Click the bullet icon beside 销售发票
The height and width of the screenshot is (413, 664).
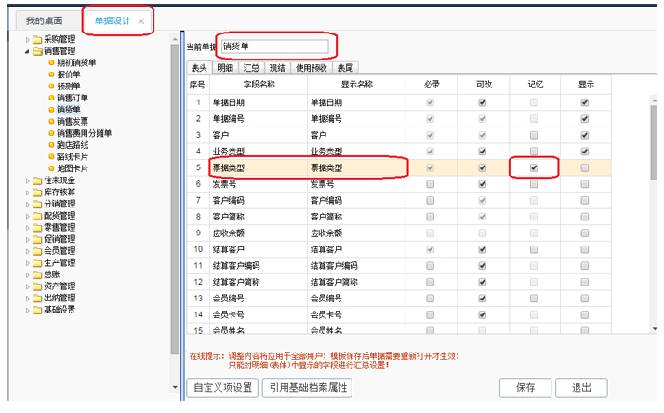51,122
